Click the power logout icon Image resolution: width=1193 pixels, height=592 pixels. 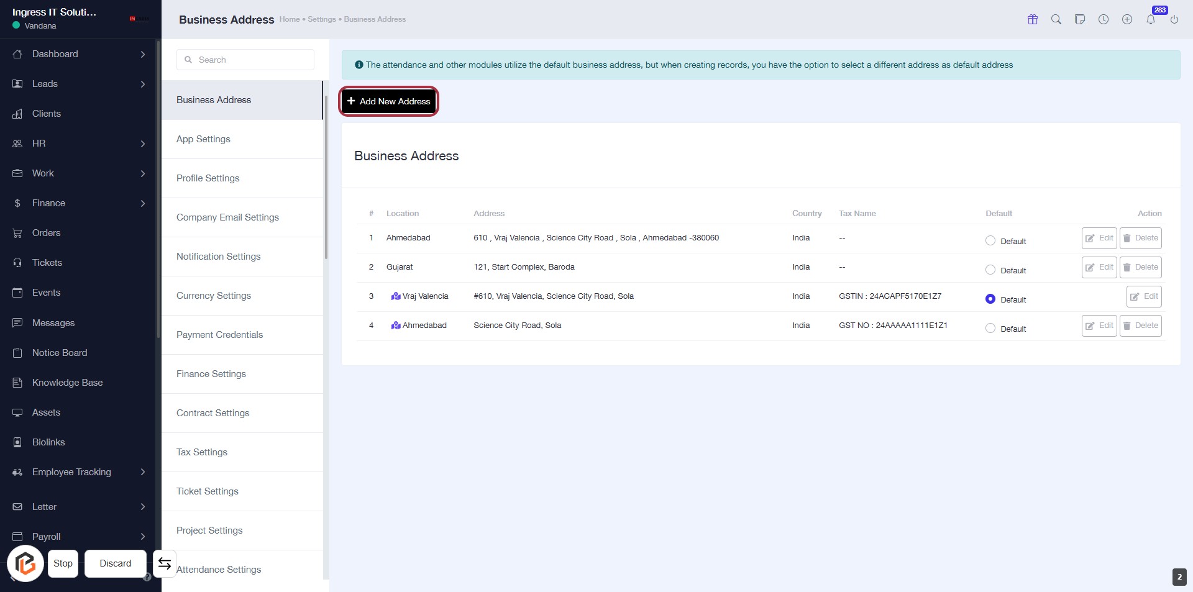[1174, 19]
